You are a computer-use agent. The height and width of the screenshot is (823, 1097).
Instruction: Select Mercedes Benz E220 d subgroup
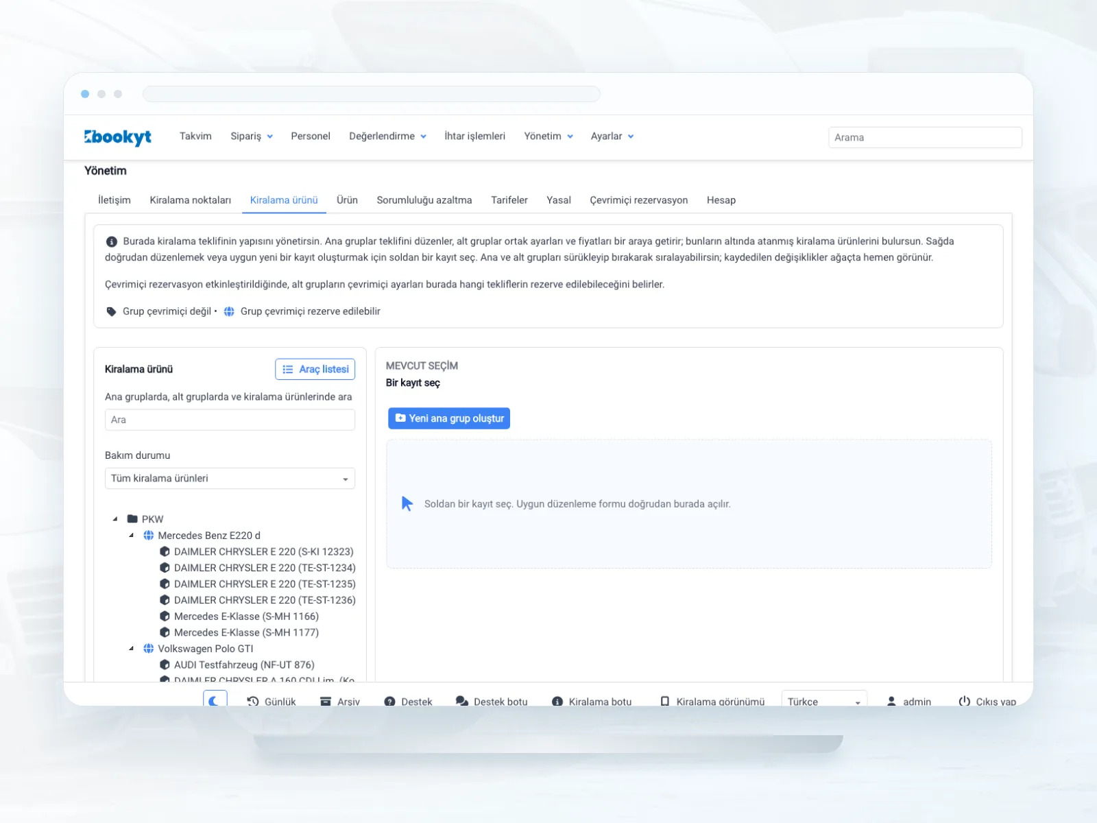tap(202, 536)
